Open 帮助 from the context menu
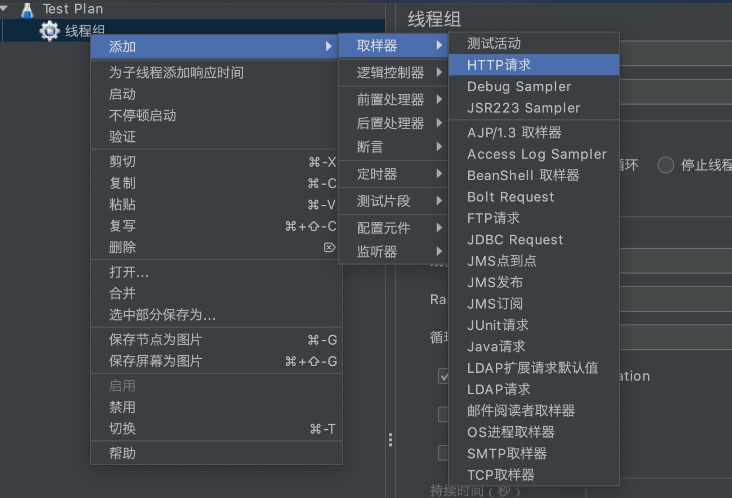The width and height of the screenshot is (732, 498). (216, 453)
